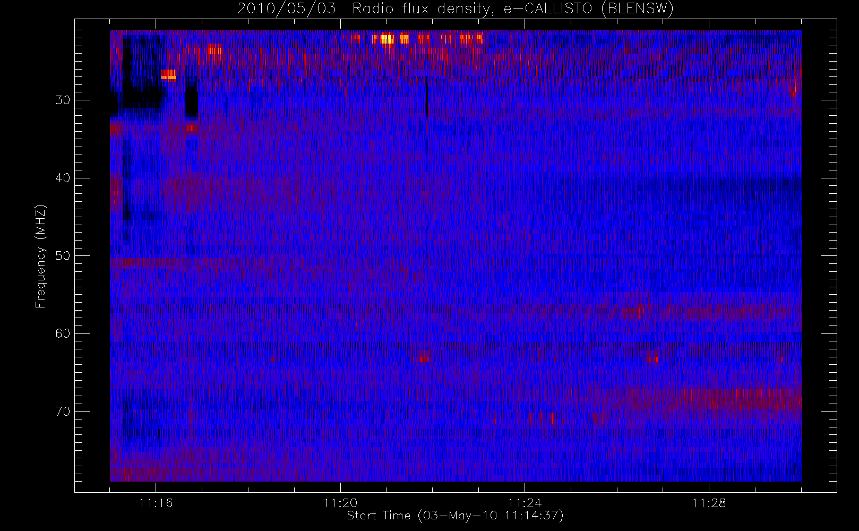The image size is (859, 531).
Task: Click the 60 frequency tick label
Action: (x=63, y=333)
